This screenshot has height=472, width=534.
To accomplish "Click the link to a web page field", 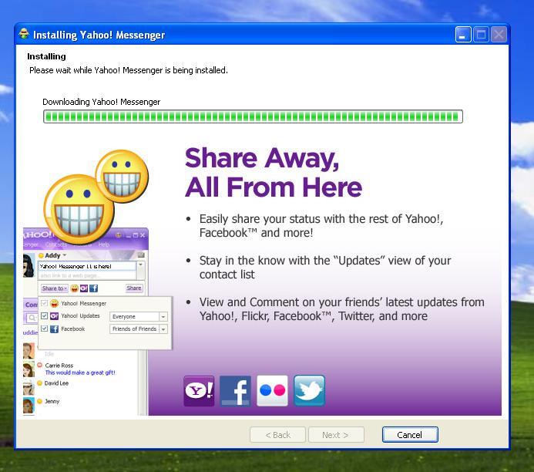I will (x=87, y=275).
